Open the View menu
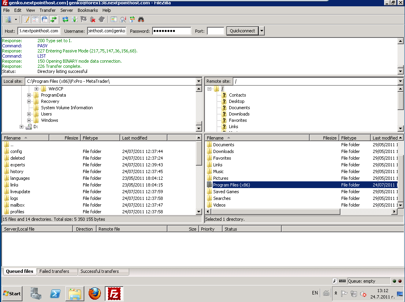 tap(30, 10)
